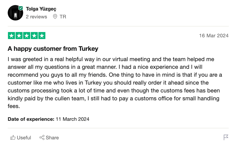View the reviewer's 2 reviews
This screenshot has height=146, width=234.
coord(36,17)
